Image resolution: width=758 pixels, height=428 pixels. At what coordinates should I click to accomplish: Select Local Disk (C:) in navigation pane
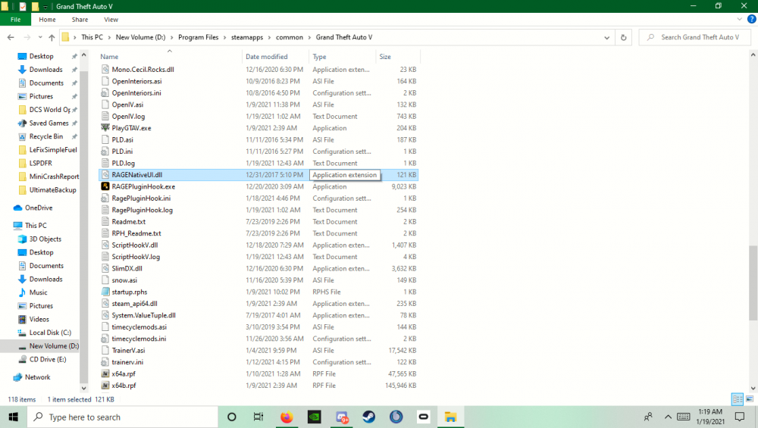50,333
